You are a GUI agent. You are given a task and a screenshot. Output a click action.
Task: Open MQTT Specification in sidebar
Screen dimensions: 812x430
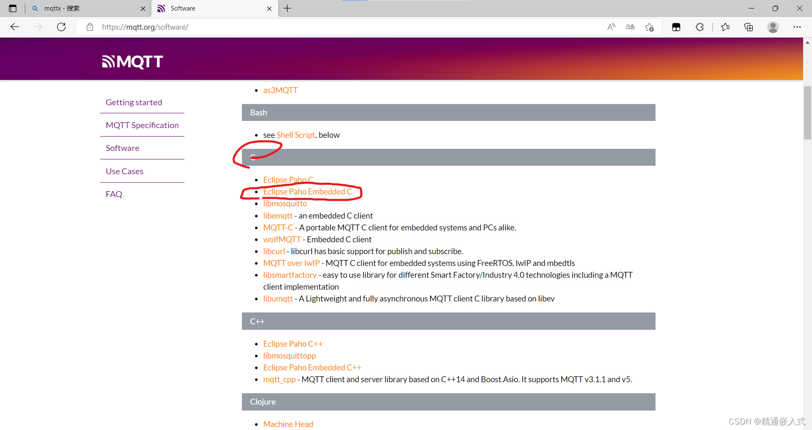(142, 125)
